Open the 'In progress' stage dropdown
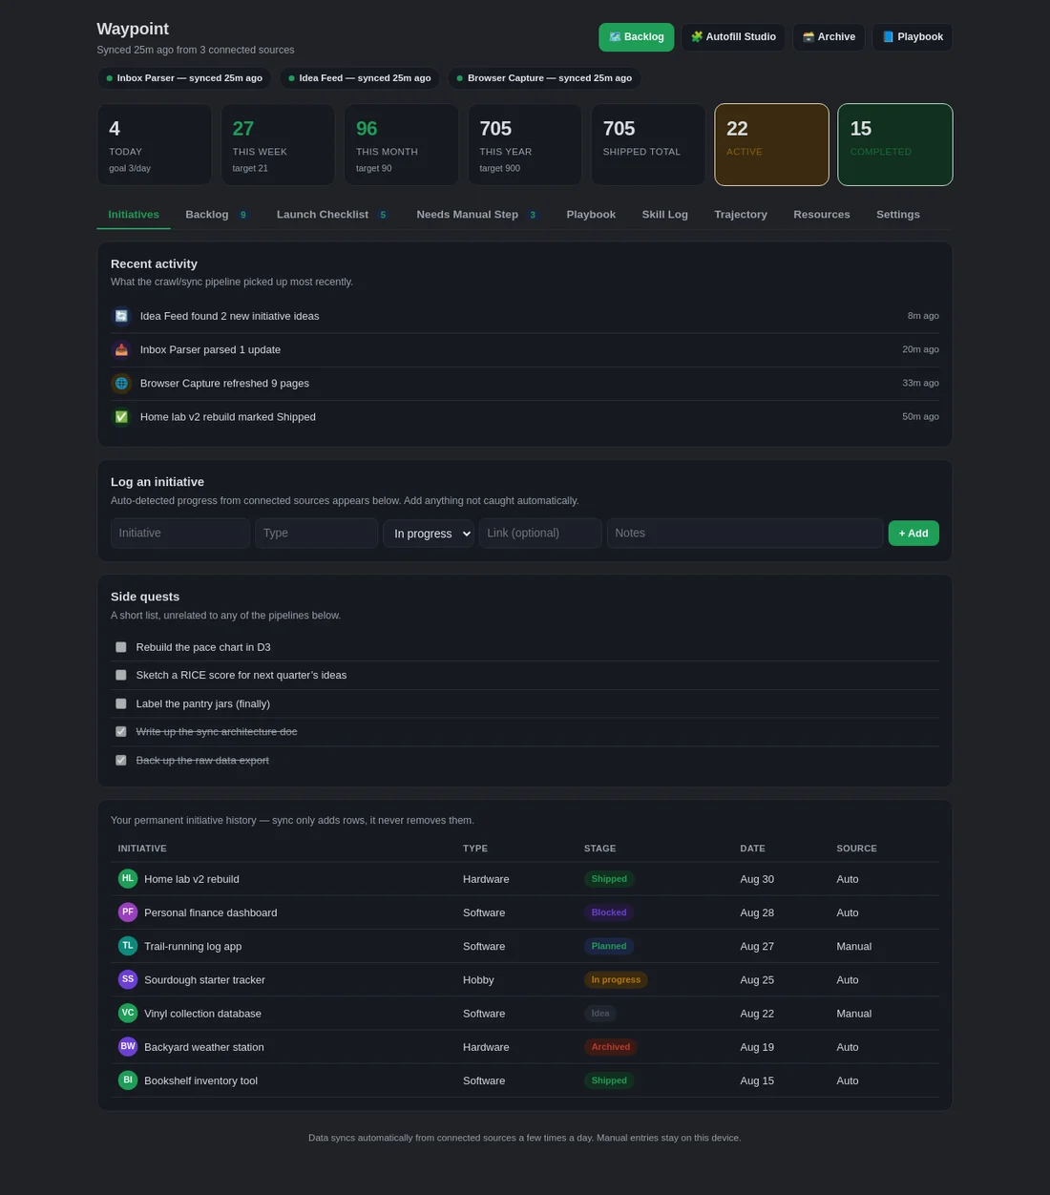 [x=429, y=534]
